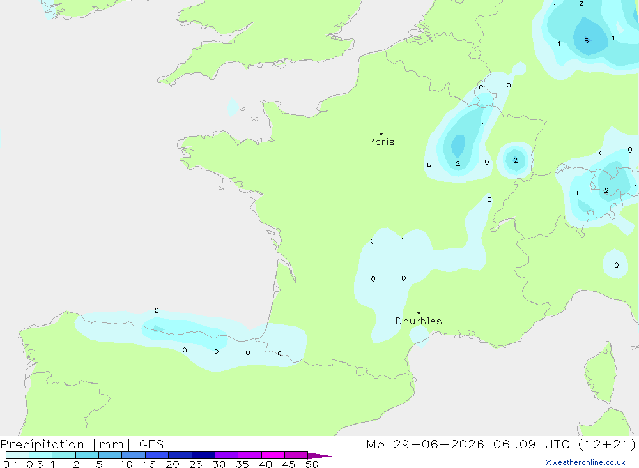Pick the 25–30 mm navy legend swatch
The image size is (639, 468).
point(203,455)
